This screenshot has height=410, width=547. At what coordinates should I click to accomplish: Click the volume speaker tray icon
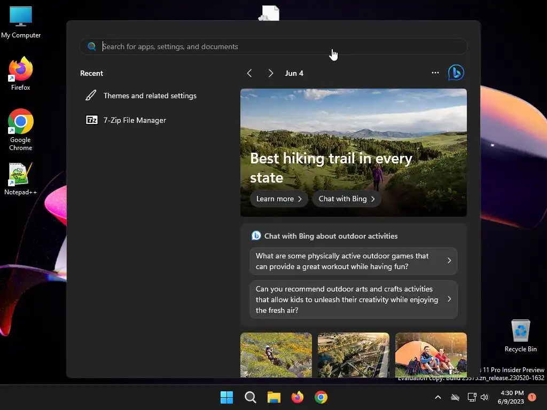(x=485, y=397)
